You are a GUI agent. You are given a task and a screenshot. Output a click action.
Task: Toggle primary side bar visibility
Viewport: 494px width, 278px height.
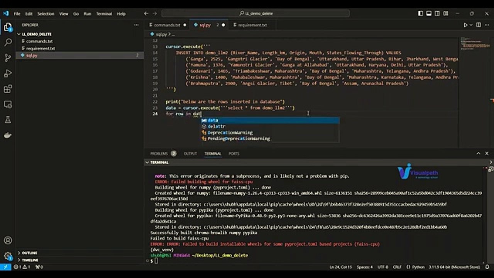tap(421, 14)
